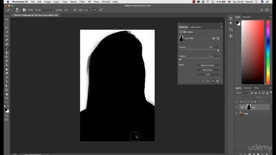Open the painting Mode dropdown
This screenshot has width=276, height=155.
[44, 10]
